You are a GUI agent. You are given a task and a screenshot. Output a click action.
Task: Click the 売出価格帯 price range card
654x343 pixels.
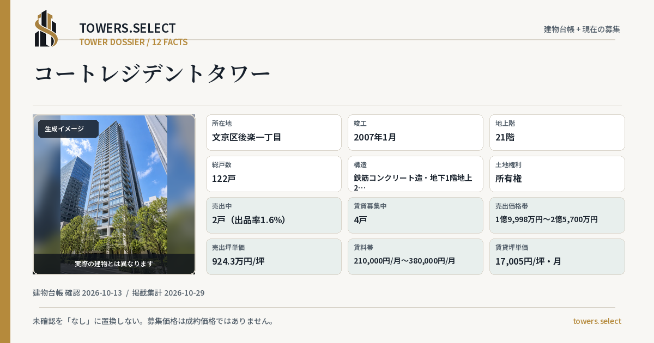pyautogui.click(x=557, y=215)
